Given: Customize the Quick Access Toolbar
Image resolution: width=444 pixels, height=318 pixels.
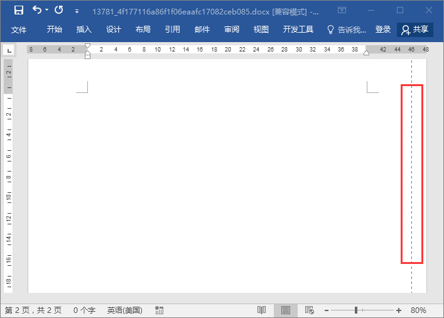Looking at the screenshot, I should point(77,11).
